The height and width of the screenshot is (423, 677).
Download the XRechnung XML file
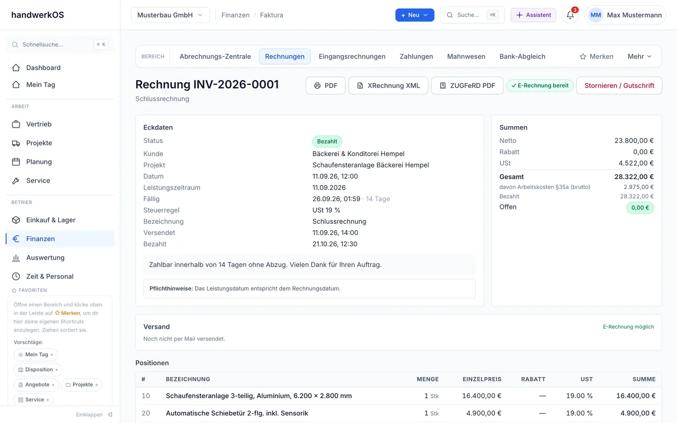pos(388,86)
